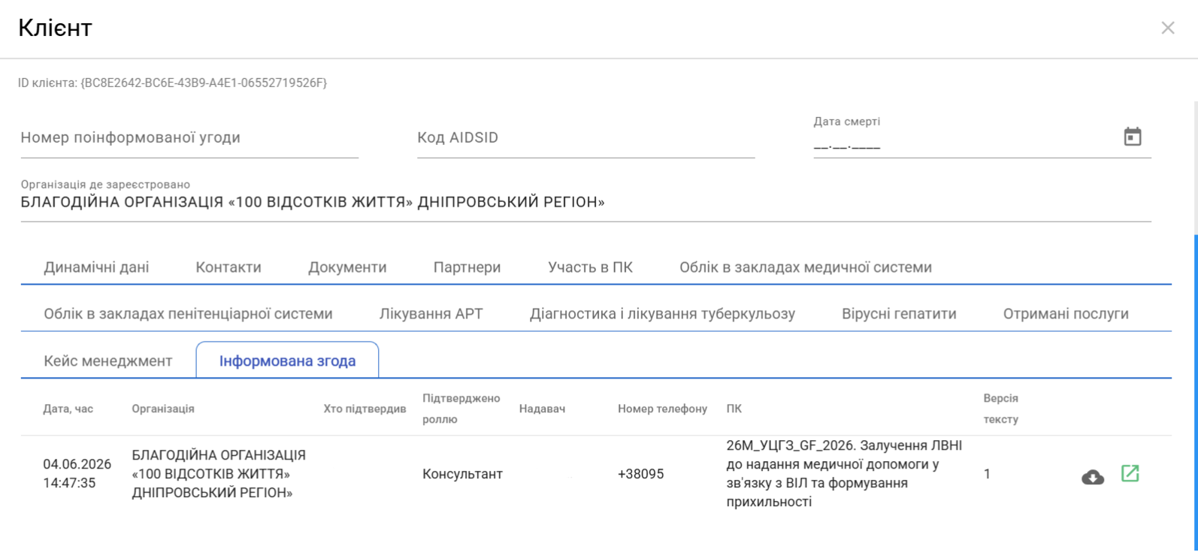Screen dimensions: 1198x558
Task: Open the calendar picker for Дата смерті
Action: 1132,137
